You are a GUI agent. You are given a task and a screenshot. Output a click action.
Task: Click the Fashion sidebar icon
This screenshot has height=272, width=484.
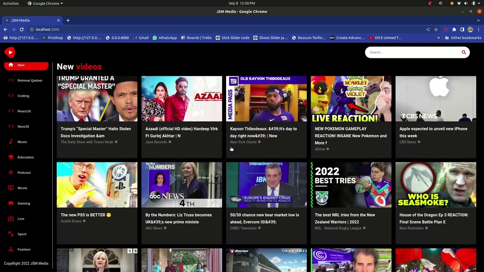pos(11,249)
